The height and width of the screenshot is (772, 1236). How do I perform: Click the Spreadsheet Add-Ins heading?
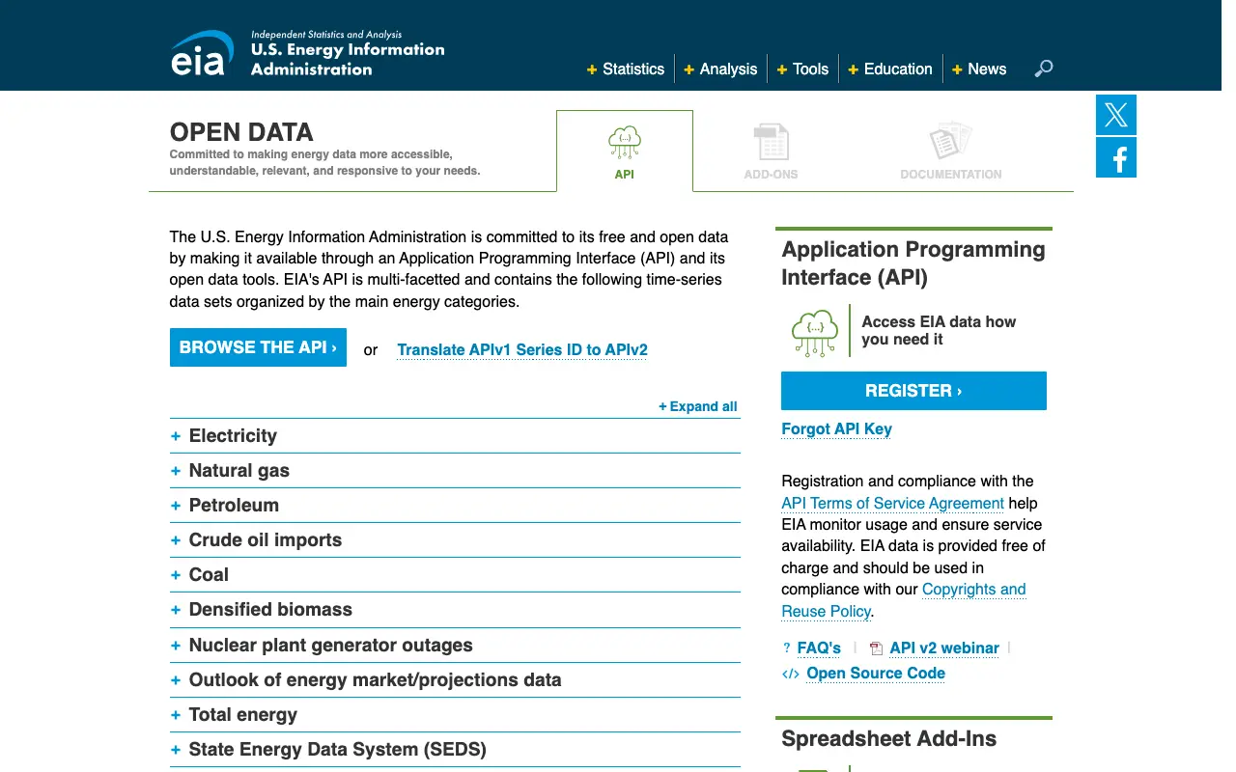point(888,739)
